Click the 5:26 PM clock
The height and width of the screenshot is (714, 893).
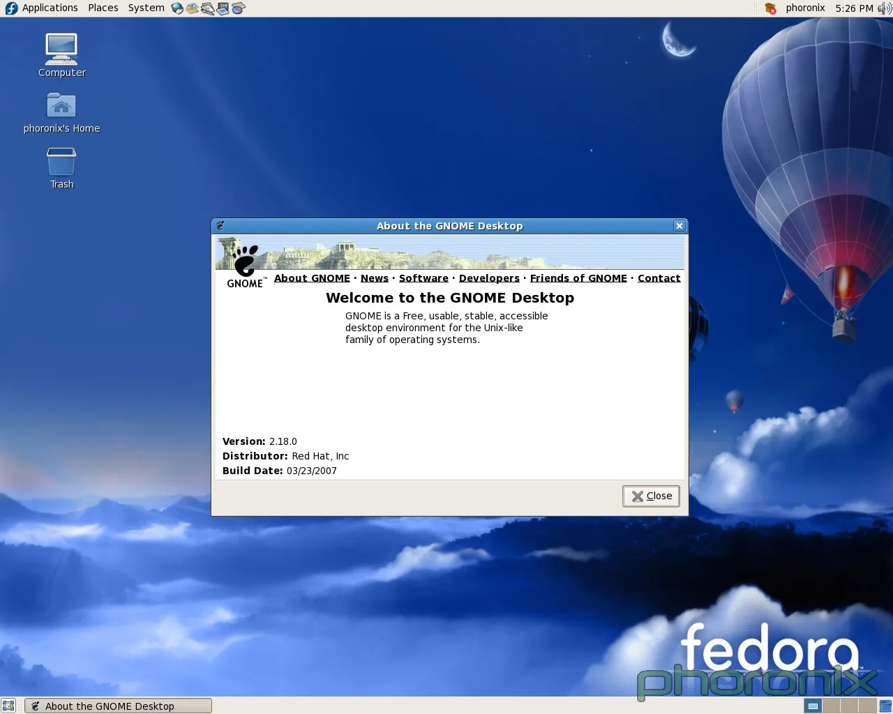point(854,8)
